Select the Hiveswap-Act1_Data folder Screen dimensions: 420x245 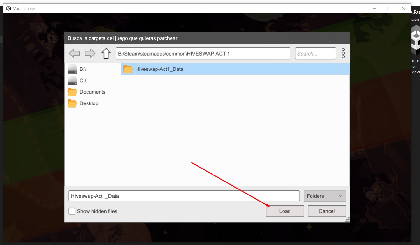235,69
